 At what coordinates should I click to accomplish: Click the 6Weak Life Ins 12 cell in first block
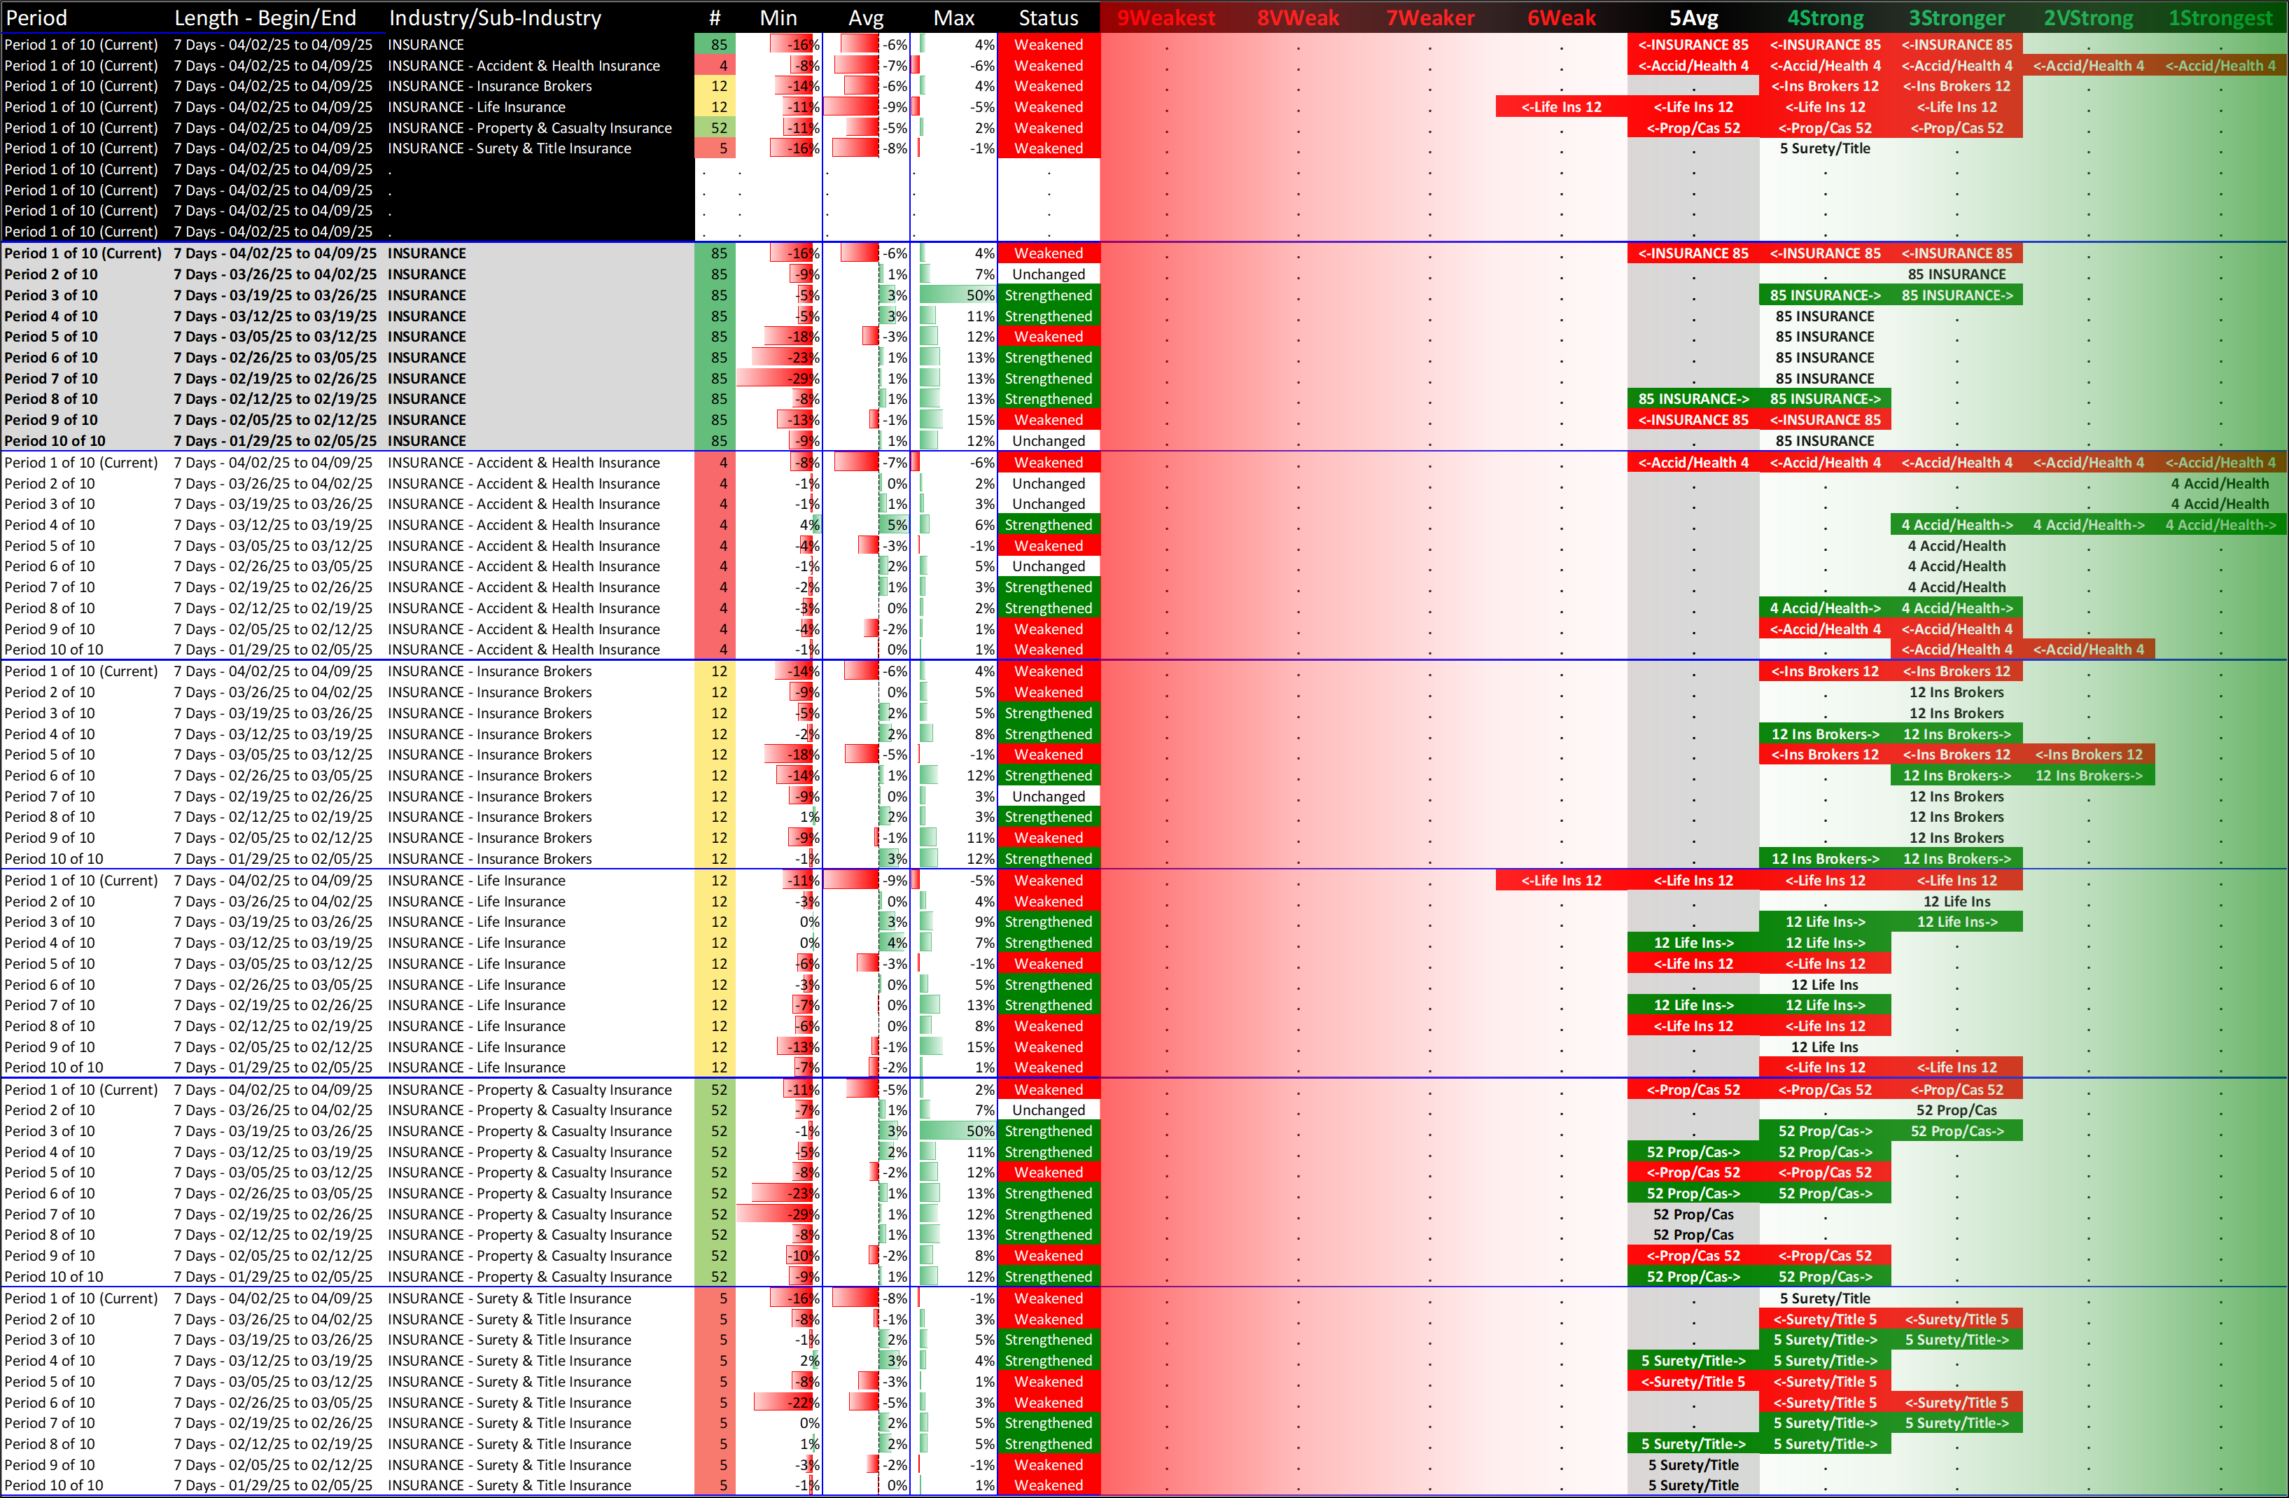point(1561,106)
